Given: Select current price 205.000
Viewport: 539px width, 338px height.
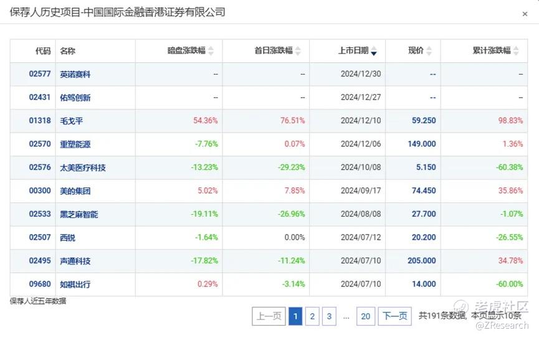Looking at the screenshot, I should pos(422,261).
